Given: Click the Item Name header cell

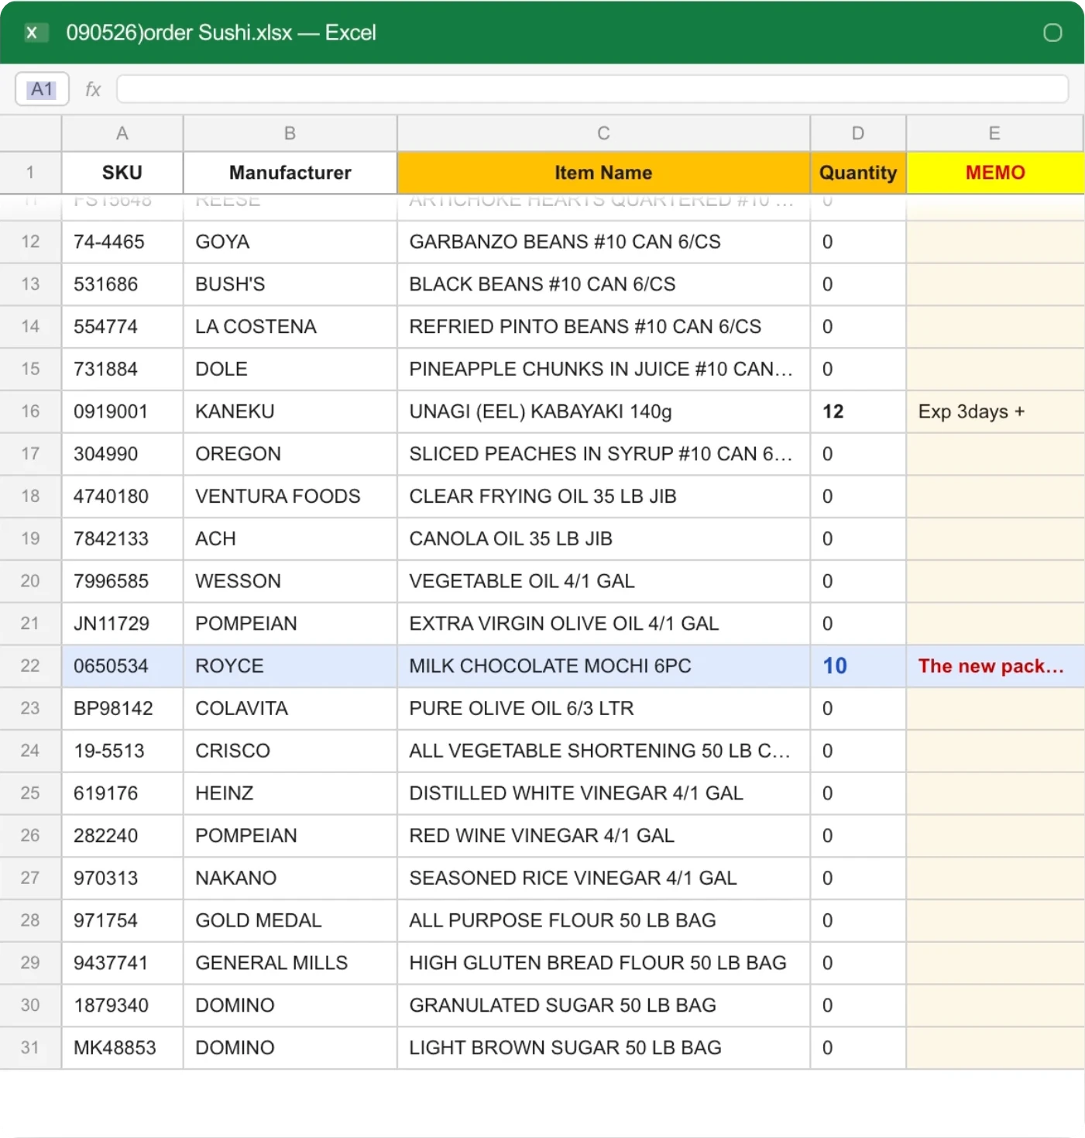Looking at the screenshot, I should point(604,173).
